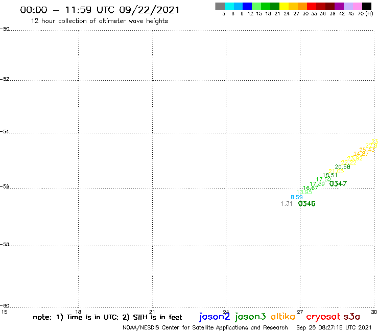Click the orange 30 ft color swatch
This screenshot has width=378, height=332.
click(302, 6)
